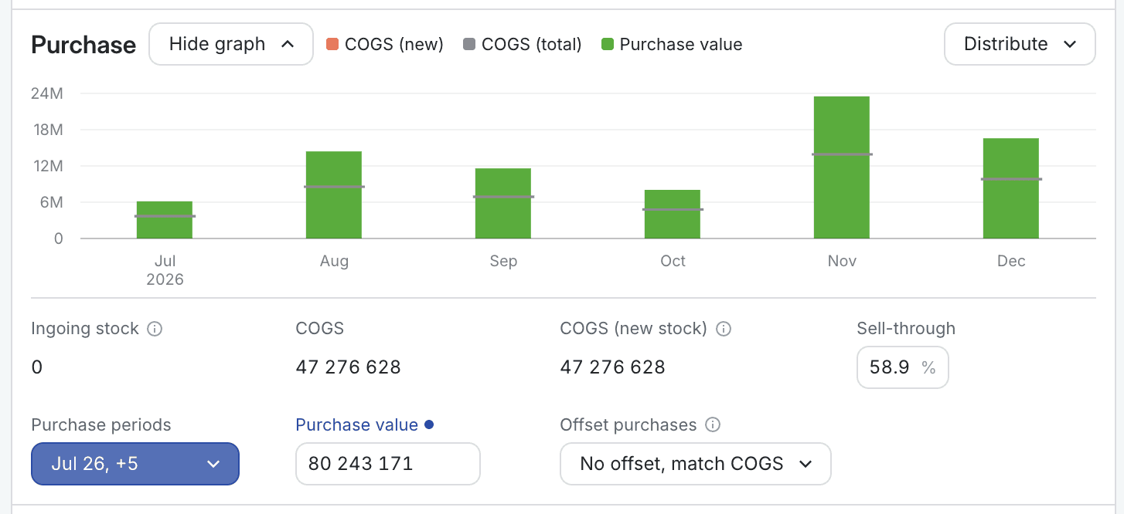Select the November green bar in chart
The height and width of the screenshot is (514, 1124).
(x=842, y=167)
